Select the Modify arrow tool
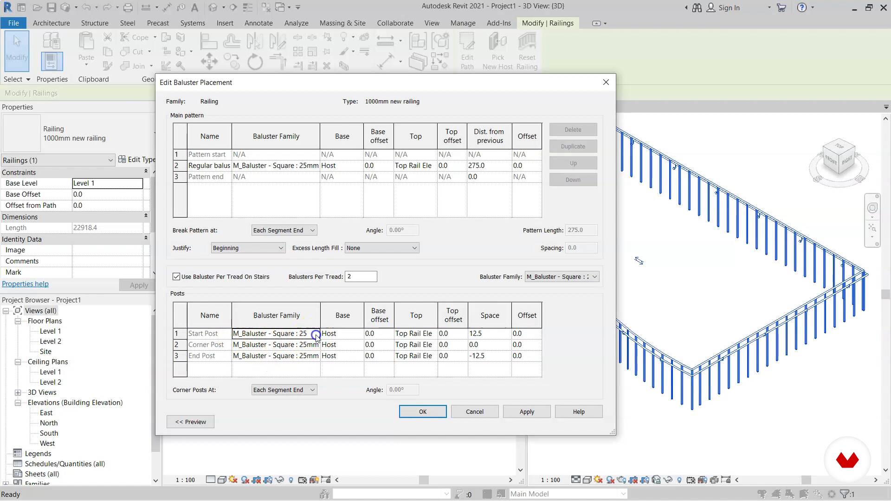The width and height of the screenshot is (891, 501). [17, 51]
